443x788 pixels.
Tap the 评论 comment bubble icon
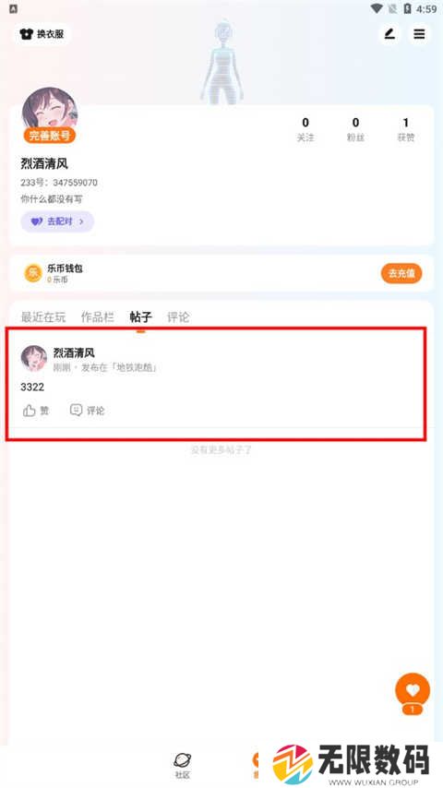pyautogui.click(x=76, y=410)
